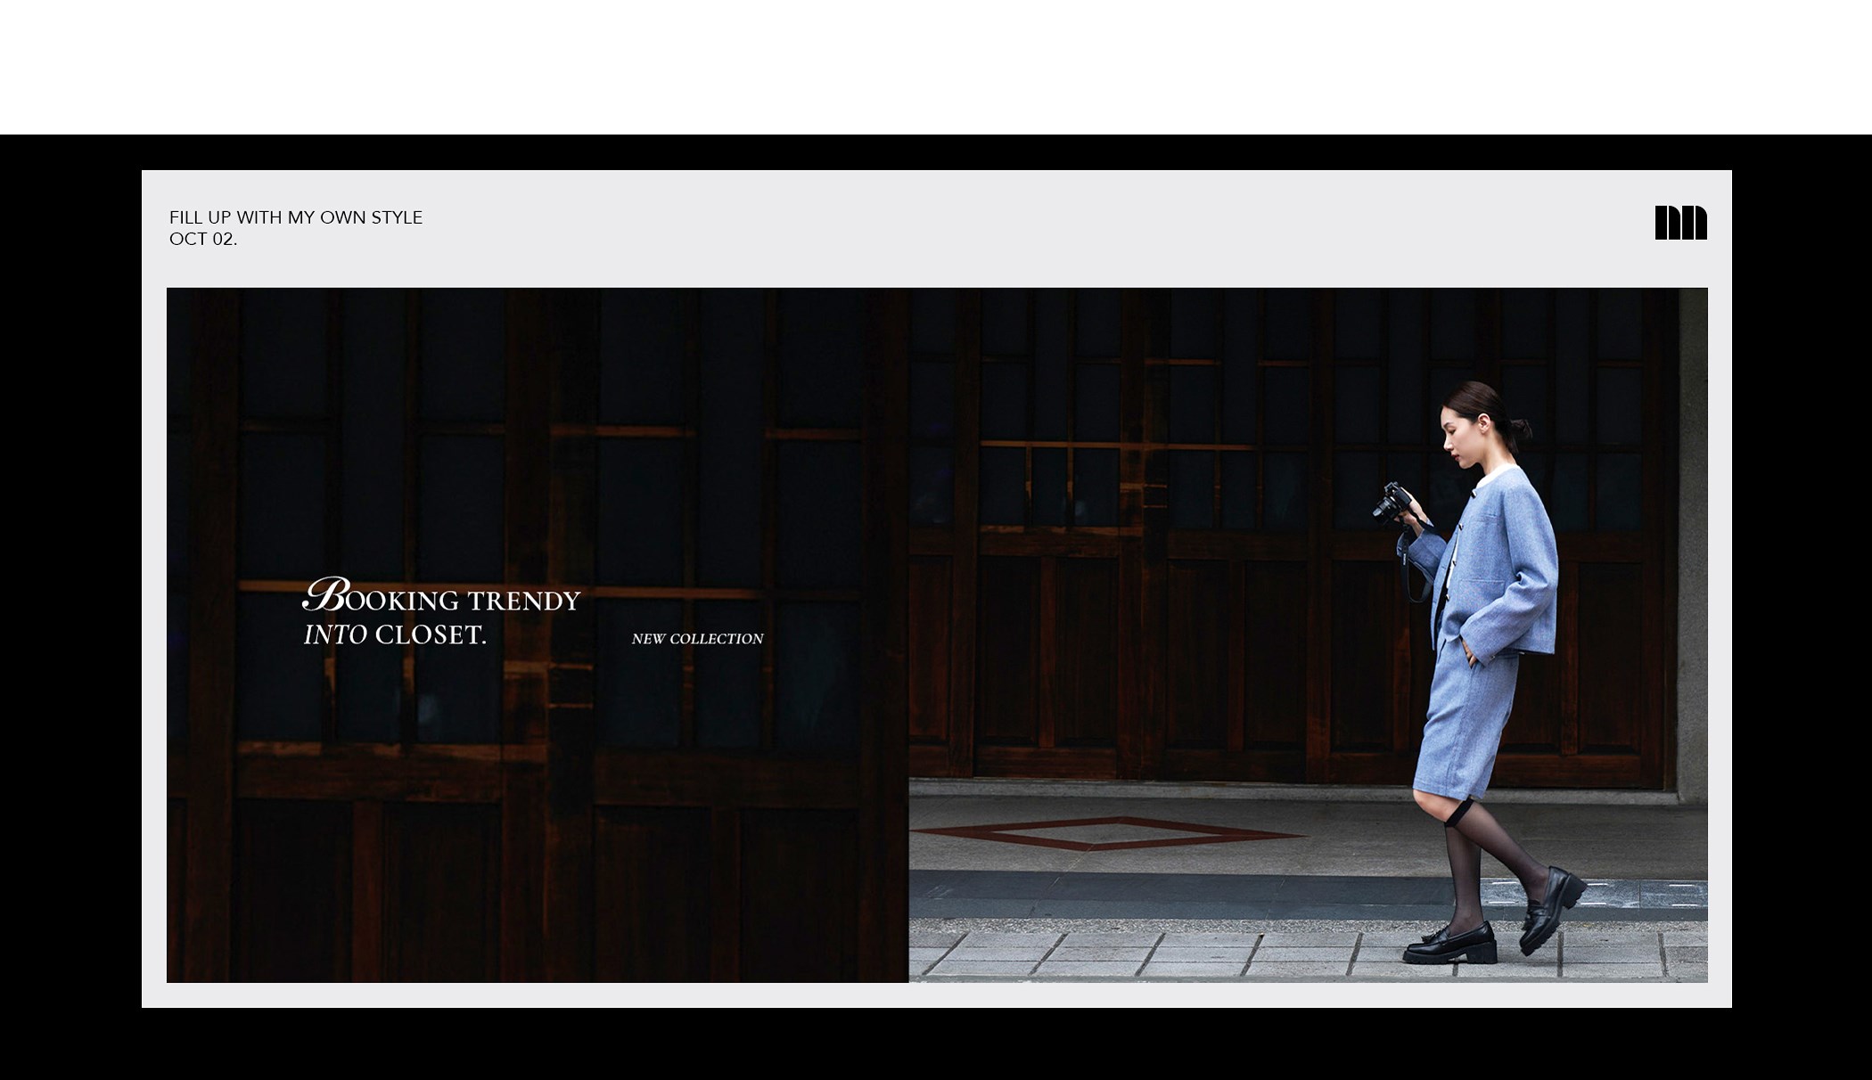
Task: Click the "BOOKING TRENDY" headline text
Action: 442,596
